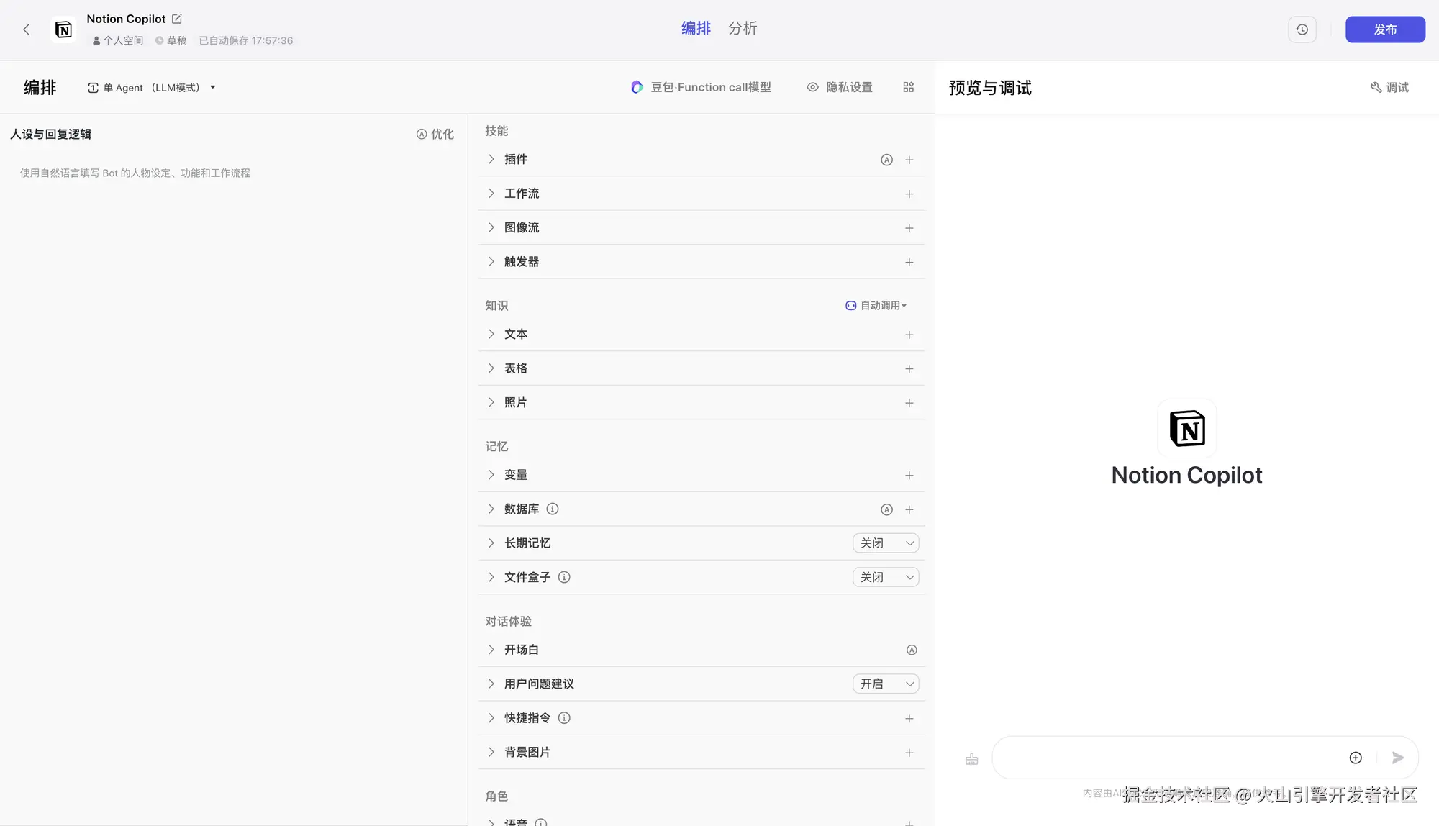
Task: Click the grid layout icon in the header
Action: point(908,87)
